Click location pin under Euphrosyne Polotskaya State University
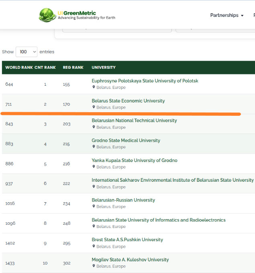Viewport: 255px width, 273px height. tap(94, 87)
